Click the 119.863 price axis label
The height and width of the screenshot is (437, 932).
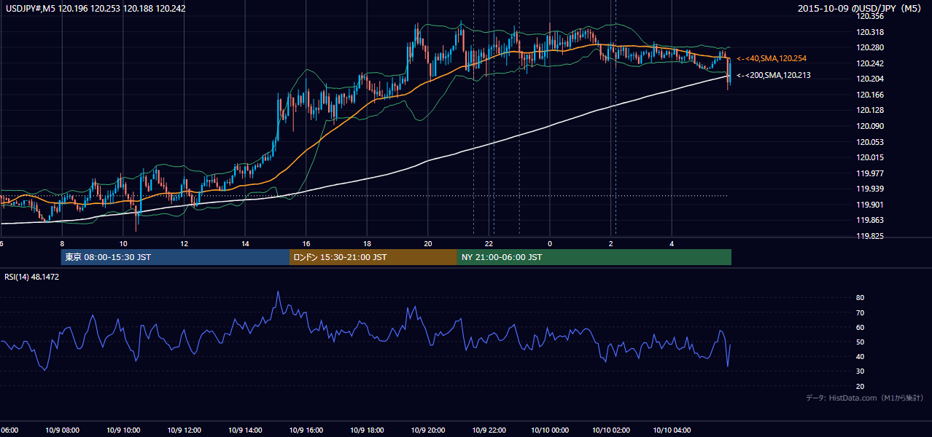(x=869, y=221)
